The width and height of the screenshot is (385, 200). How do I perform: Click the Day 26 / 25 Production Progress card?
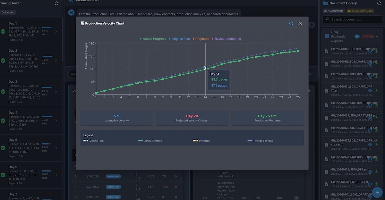pos(268,118)
